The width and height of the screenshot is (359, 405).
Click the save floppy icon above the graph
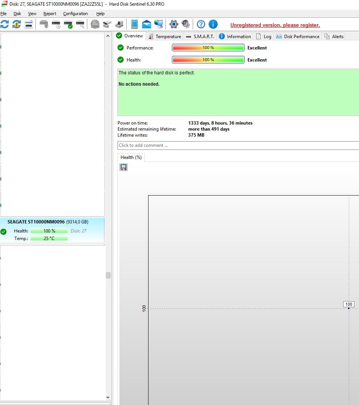[124, 167]
